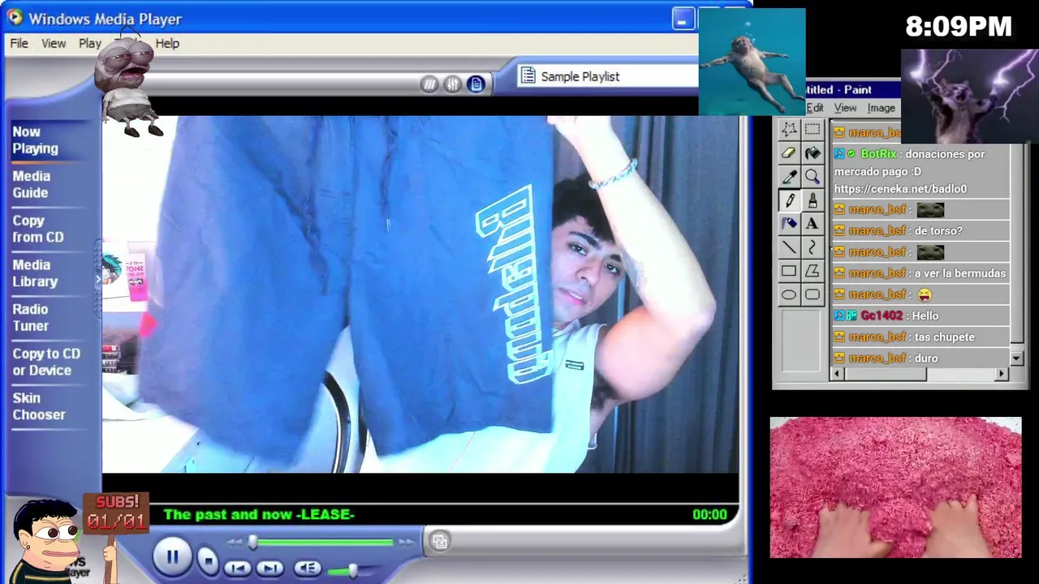Rewind using the seek-back arrows

pos(235,542)
